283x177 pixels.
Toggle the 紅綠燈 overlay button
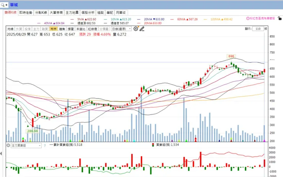coord(93,29)
